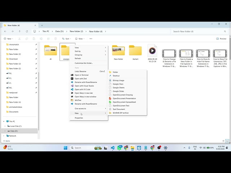Click the taskbar Search box
The width and height of the screenshot is (231, 173).
pyautogui.click(x=86, y=148)
